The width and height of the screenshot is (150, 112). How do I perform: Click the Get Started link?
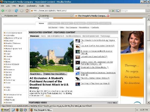click(53, 27)
